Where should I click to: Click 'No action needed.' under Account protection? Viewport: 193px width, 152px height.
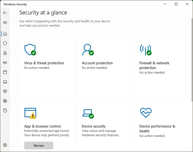pyautogui.click(x=95, y=68)
